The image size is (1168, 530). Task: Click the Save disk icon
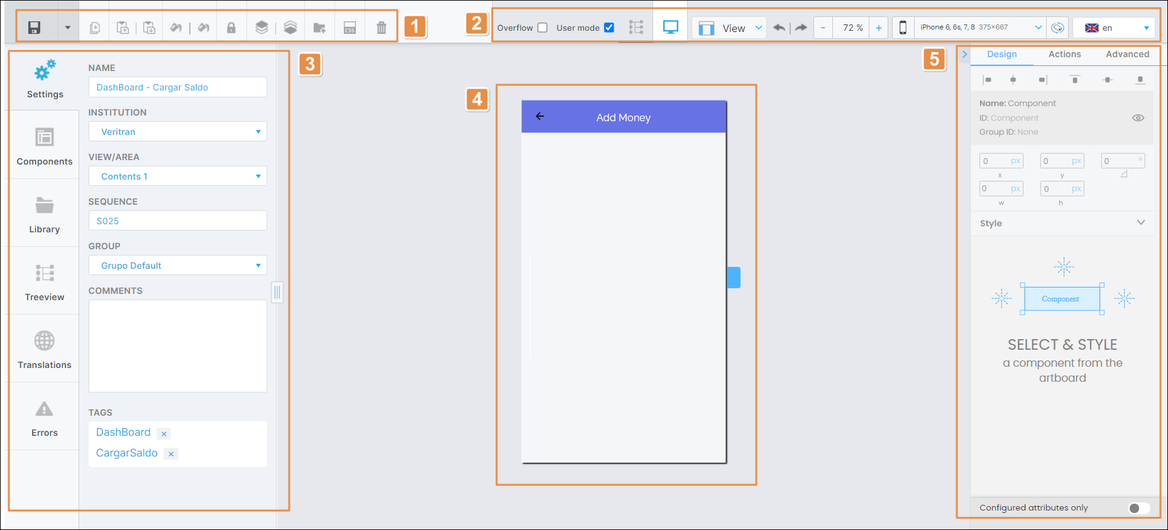click(35, 28)
